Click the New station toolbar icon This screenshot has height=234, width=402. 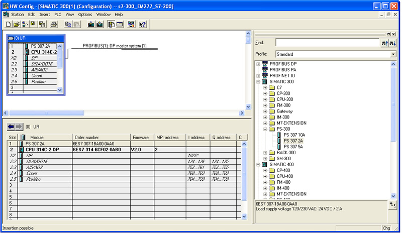click(x=8, y=24)
